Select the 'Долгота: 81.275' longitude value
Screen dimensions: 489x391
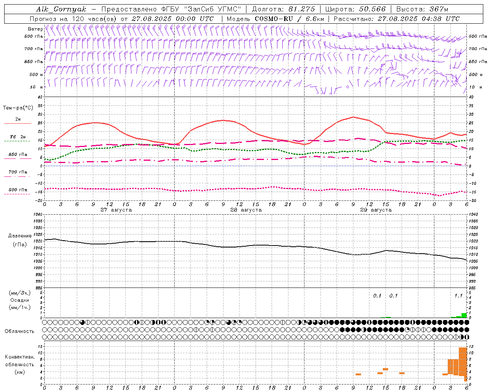pyautogui.click(x=283, y=9)
